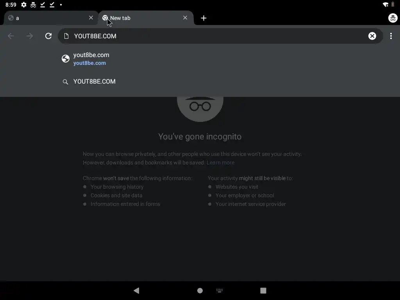This screenshot has height=300, width=400.
Task: Choose the 'YOUT8BE.COM' search suggestion
Action: click(200, 81)
